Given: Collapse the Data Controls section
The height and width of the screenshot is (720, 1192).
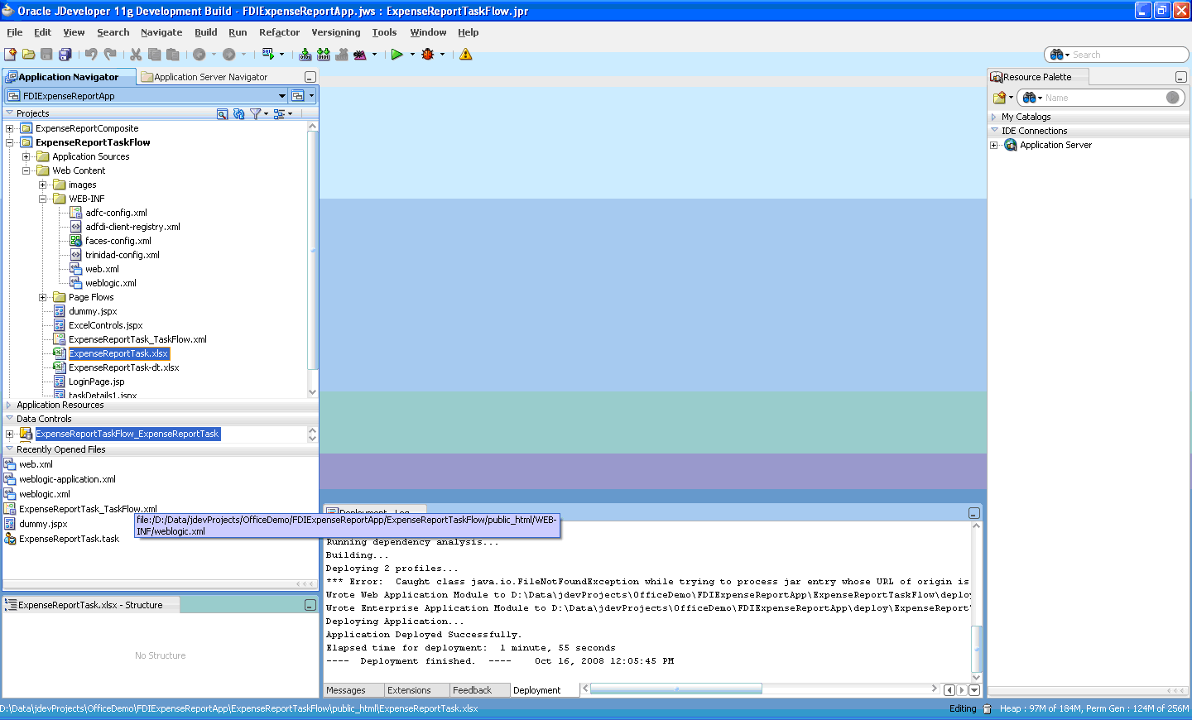Looking at the screenshot, I should pyautogui.click(x=9, y=419).
